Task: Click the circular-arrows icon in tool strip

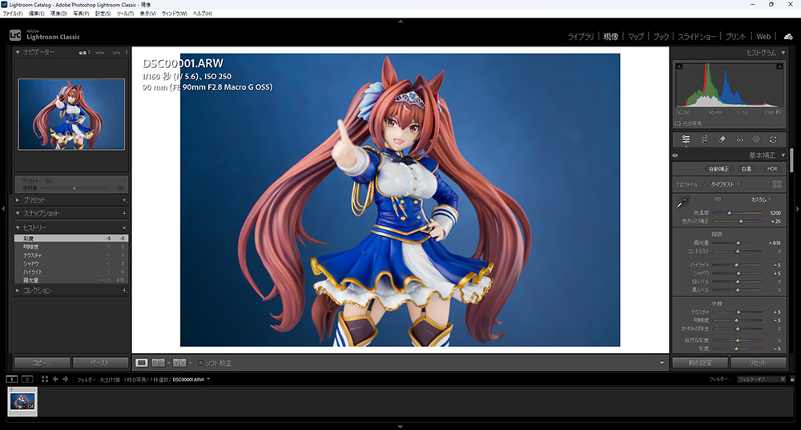Action: (x=773, y=139)
